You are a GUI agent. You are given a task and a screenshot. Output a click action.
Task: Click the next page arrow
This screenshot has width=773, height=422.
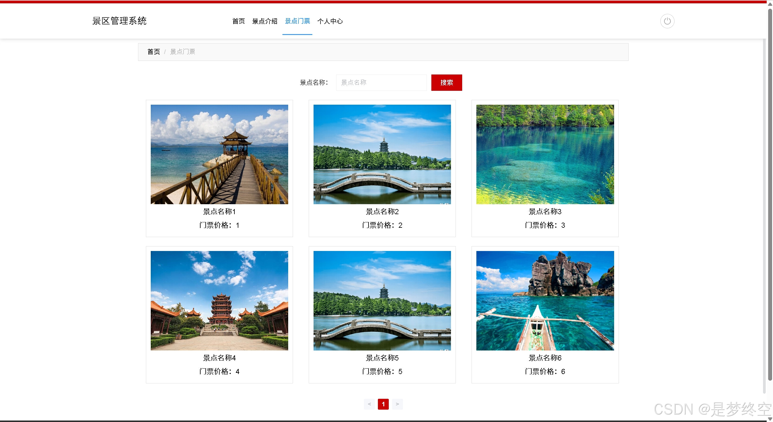(397, 404)
